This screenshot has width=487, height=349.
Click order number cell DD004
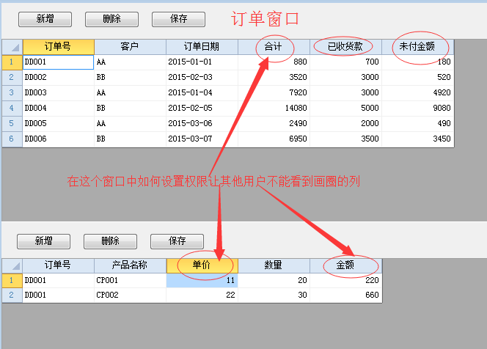(59, 108)
